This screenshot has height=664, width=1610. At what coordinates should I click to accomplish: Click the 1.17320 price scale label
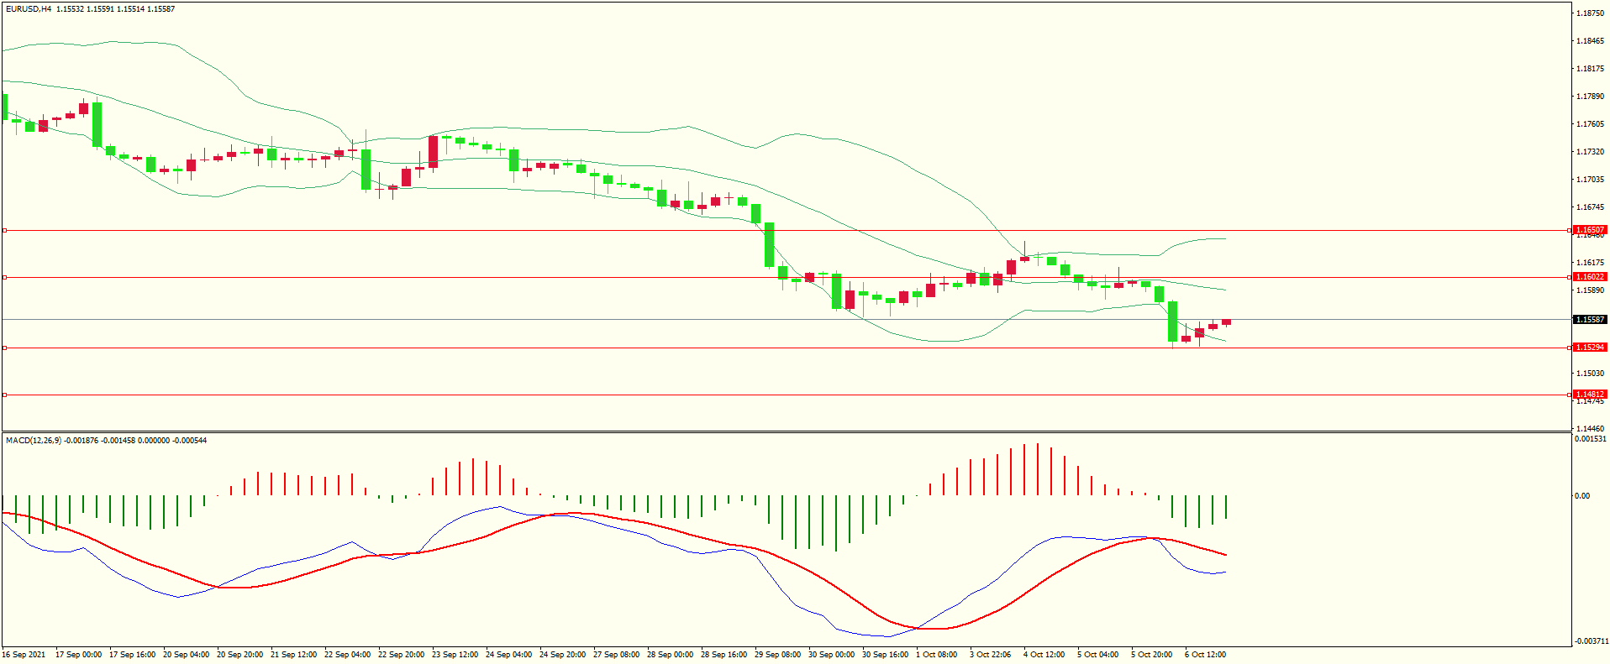(1590, 152)
